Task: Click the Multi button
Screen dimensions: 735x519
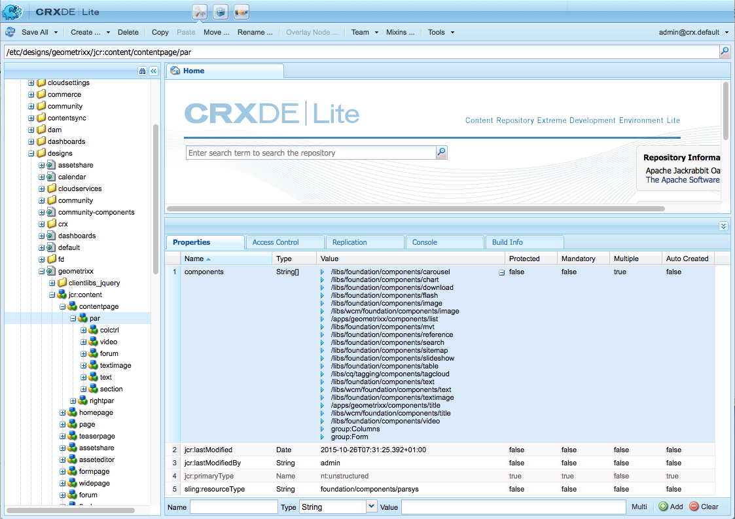Action: [639, 507]
